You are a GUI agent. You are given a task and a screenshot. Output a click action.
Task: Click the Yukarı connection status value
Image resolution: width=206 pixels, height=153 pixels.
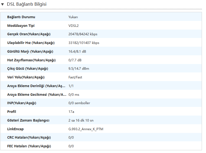coord(73,17)
